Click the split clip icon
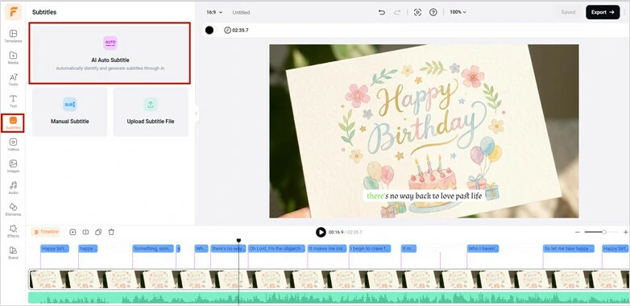Image resolution: width=630 pixels, height=306 pixels. click(85, 232)
